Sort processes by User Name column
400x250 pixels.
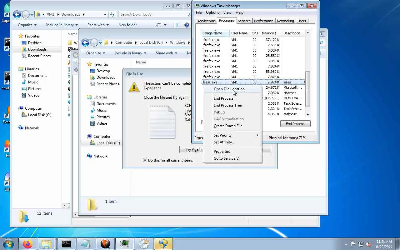[239, 33]
